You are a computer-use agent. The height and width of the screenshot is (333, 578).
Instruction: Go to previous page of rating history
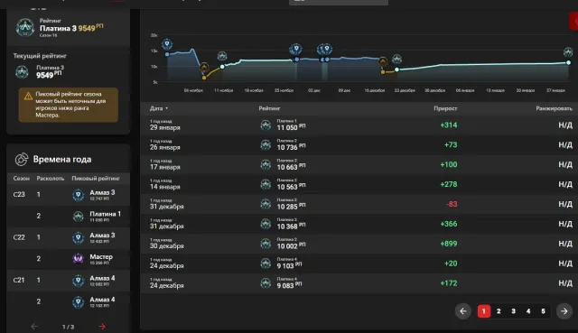click(463, 311)
